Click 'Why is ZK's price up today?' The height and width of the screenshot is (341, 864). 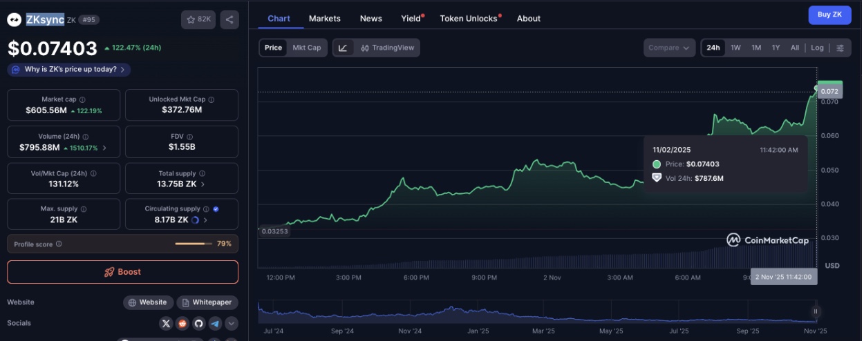69,70
